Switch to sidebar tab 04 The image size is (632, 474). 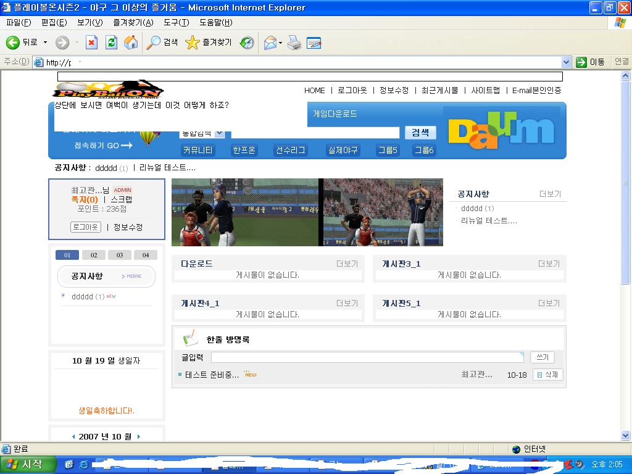click(146, 255)
